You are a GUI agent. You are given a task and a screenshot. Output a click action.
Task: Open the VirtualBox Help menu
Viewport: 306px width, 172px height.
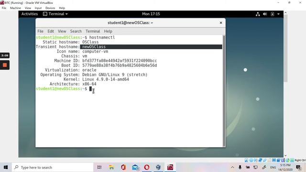62,8
